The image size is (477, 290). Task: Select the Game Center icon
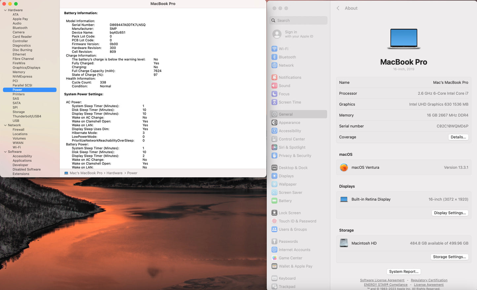(274, 258)
